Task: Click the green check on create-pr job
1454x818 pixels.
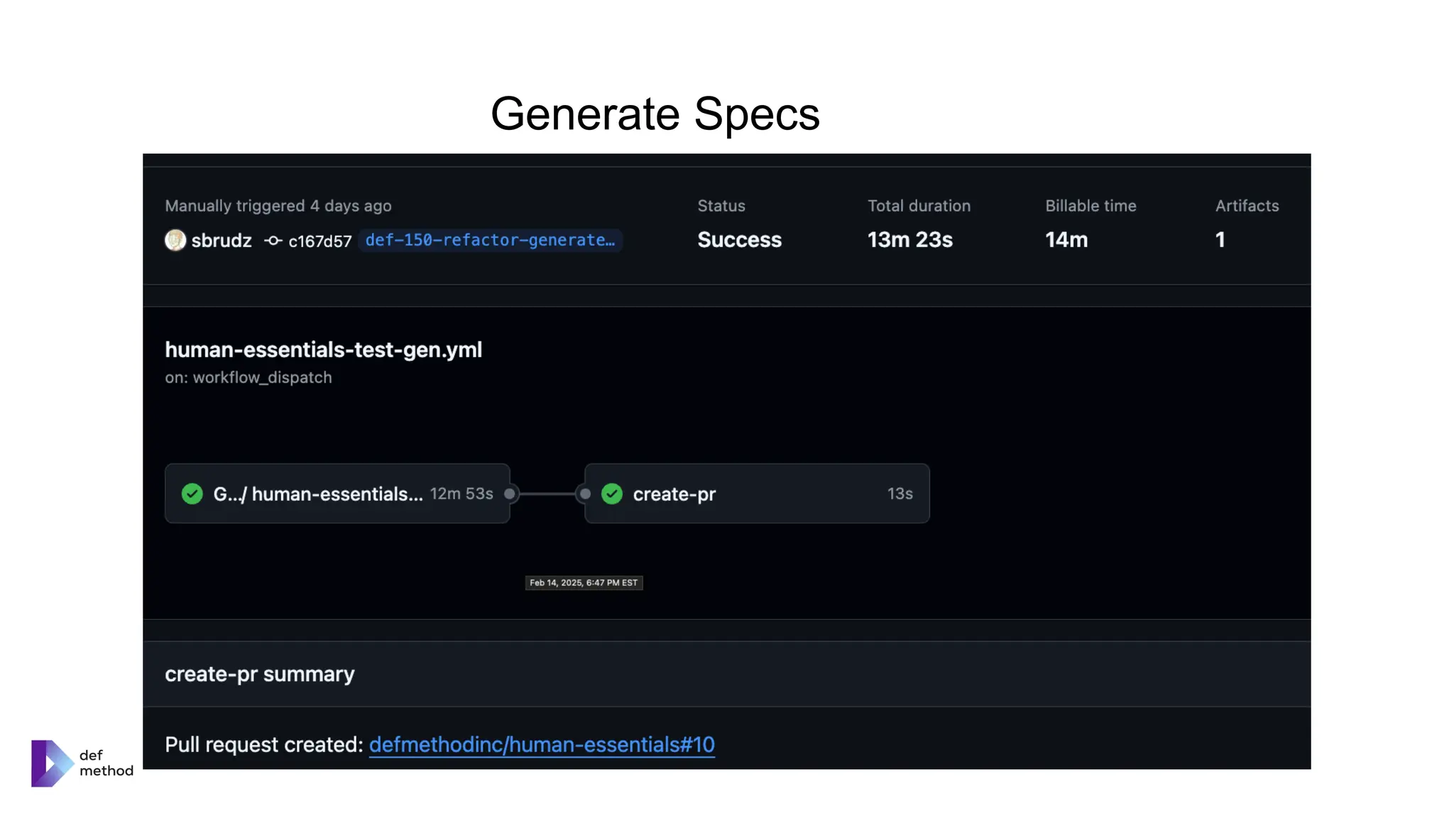Action: click(612, 493)
